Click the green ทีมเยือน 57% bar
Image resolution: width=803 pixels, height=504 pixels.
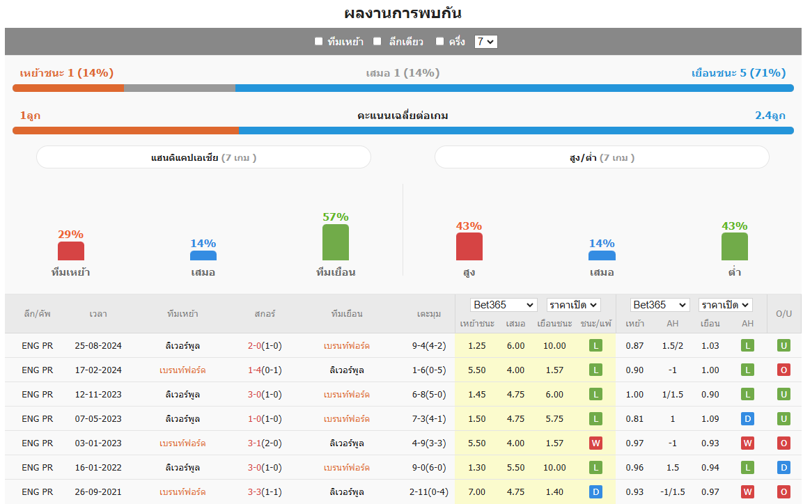click(335, 242)
